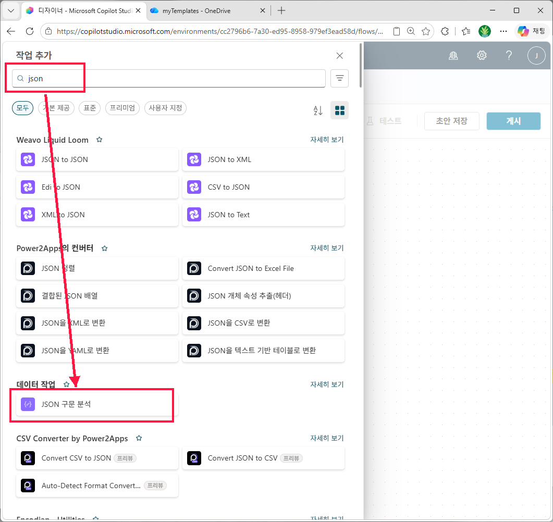553x522 pixels.
Task: Favorite Weavo Liquid Loom with the star icon
Action: [100, 140]
